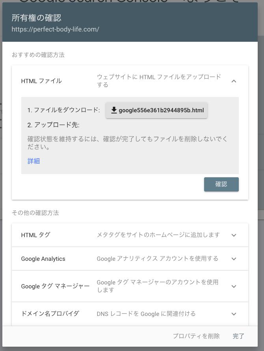Screen dimensions: 264x351
Task: Click 完了 at the bottom of the dialog
Action: (x=238, y=336)
